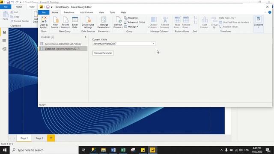Open Word from the taskbar

[x=113, y=150]
